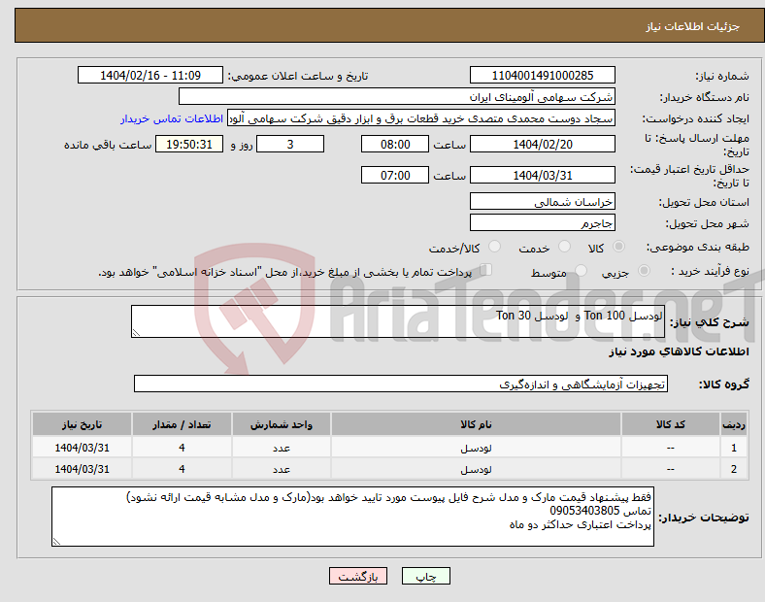
Task: Click the date 1404/03/31 in row 1
Action: point(82,448)
